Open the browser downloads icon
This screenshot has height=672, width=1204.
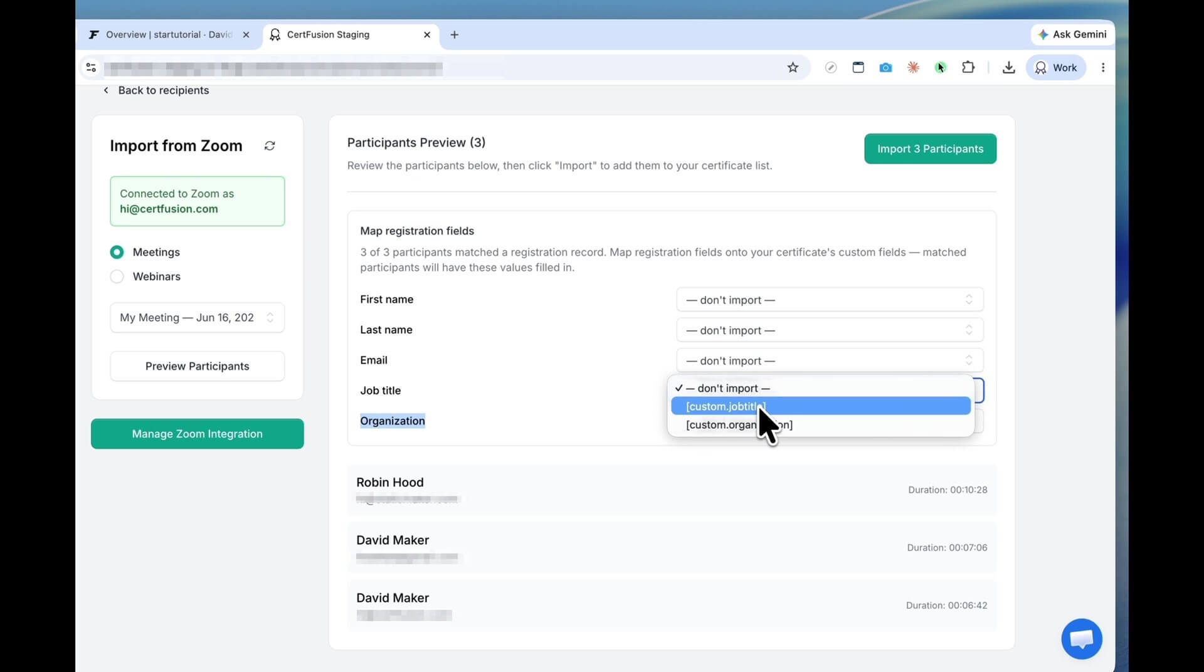1008,68
